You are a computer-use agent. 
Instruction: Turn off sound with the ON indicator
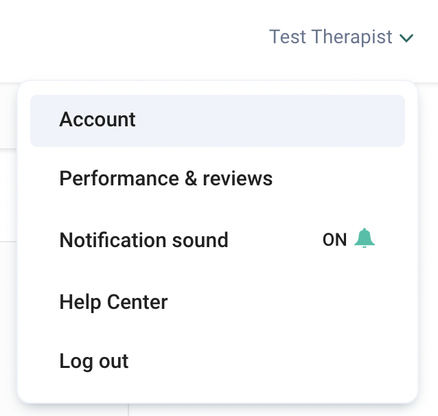(x=334, y=240)
